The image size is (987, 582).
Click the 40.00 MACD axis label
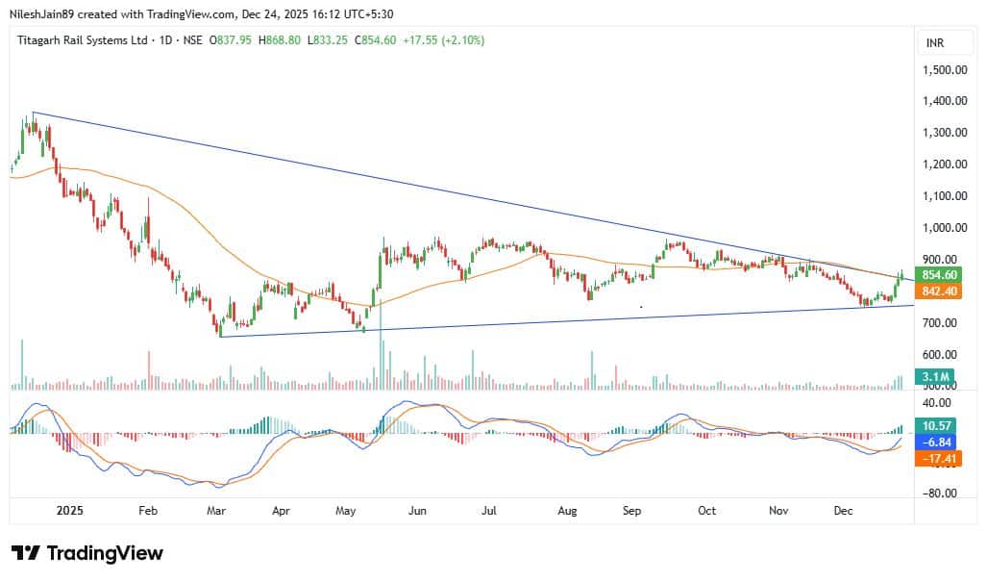937,403
